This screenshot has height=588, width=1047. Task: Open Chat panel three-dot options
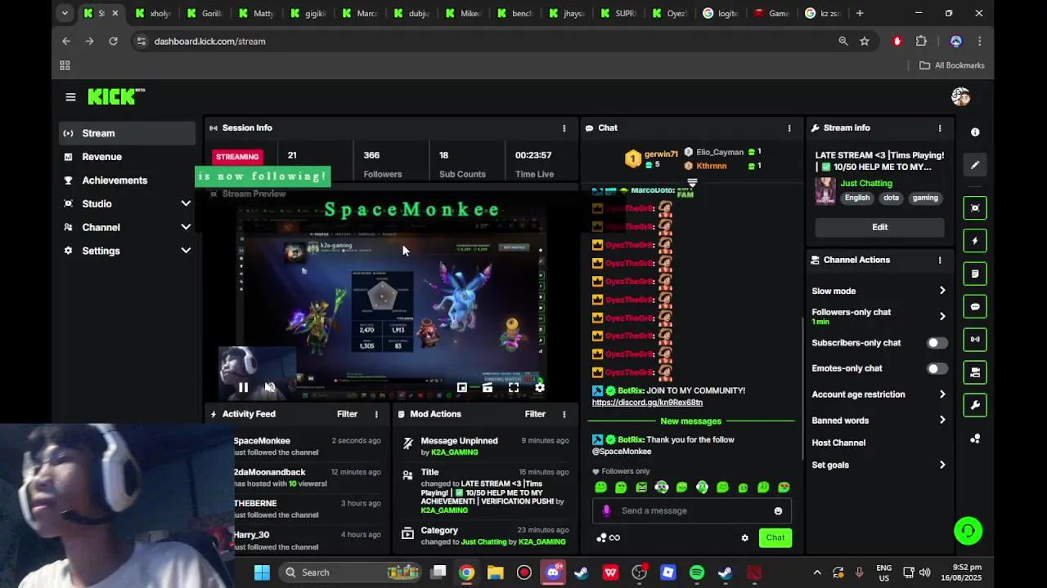(789, 128)
